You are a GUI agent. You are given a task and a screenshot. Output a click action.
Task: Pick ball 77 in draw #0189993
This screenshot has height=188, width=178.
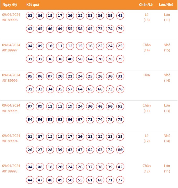(120, 180)
